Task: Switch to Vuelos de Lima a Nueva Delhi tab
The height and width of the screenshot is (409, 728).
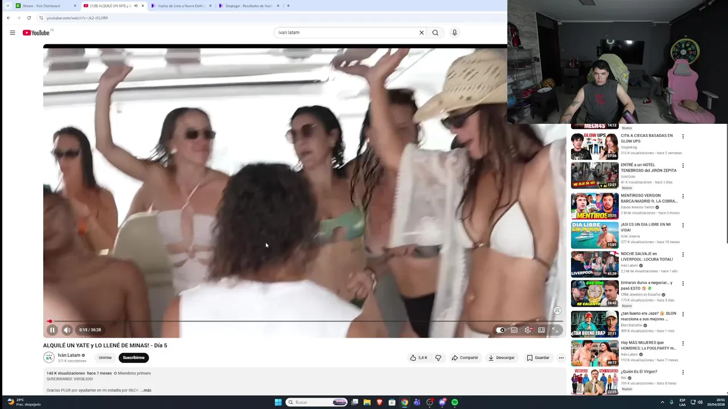Action: (181, 6)
